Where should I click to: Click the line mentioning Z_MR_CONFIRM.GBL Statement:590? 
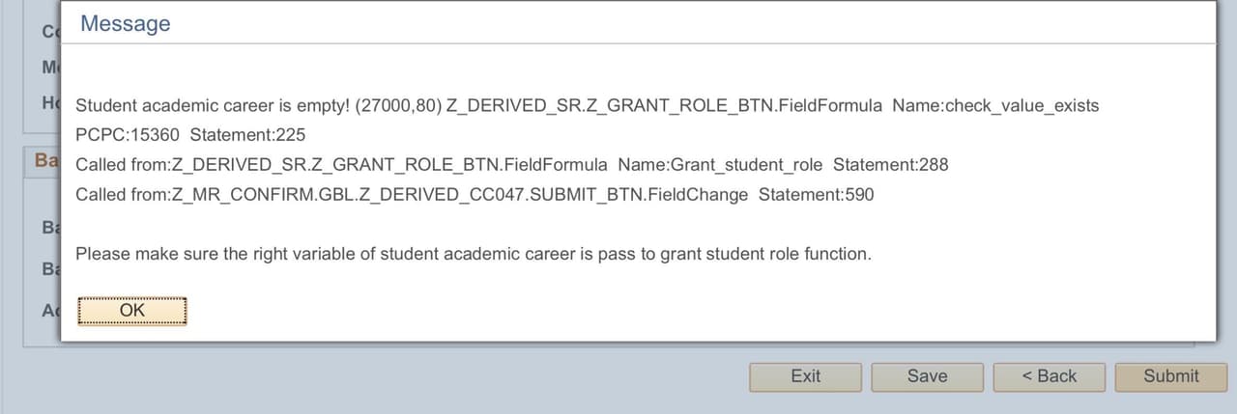(474, 195)
